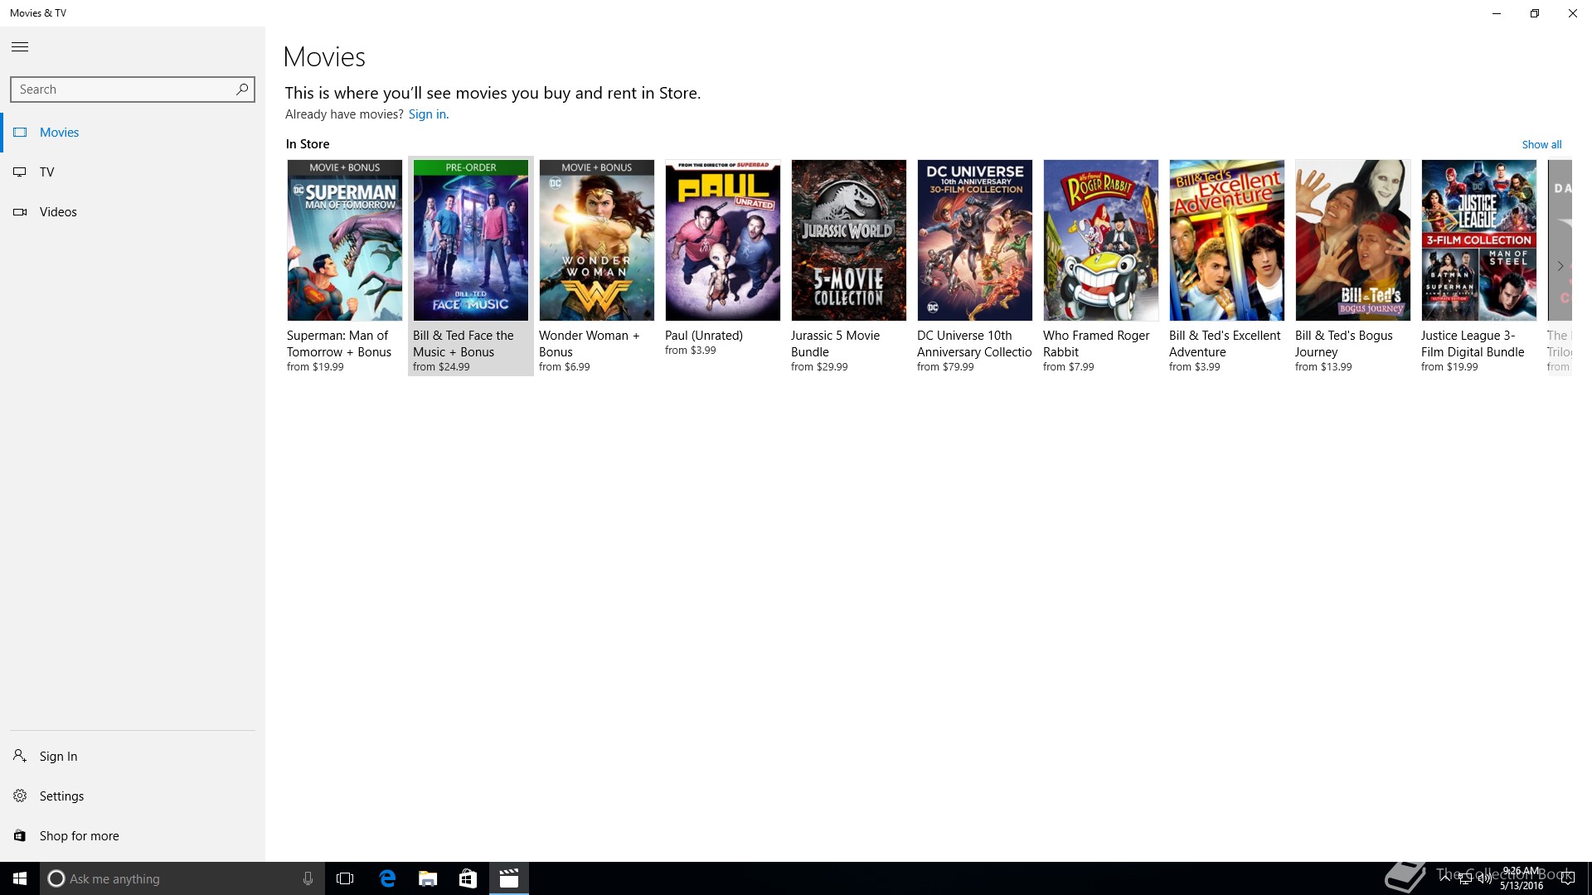Open Superman: Man of Tomorrow poster
This screenshot has height=895, width=1592.
345,240
